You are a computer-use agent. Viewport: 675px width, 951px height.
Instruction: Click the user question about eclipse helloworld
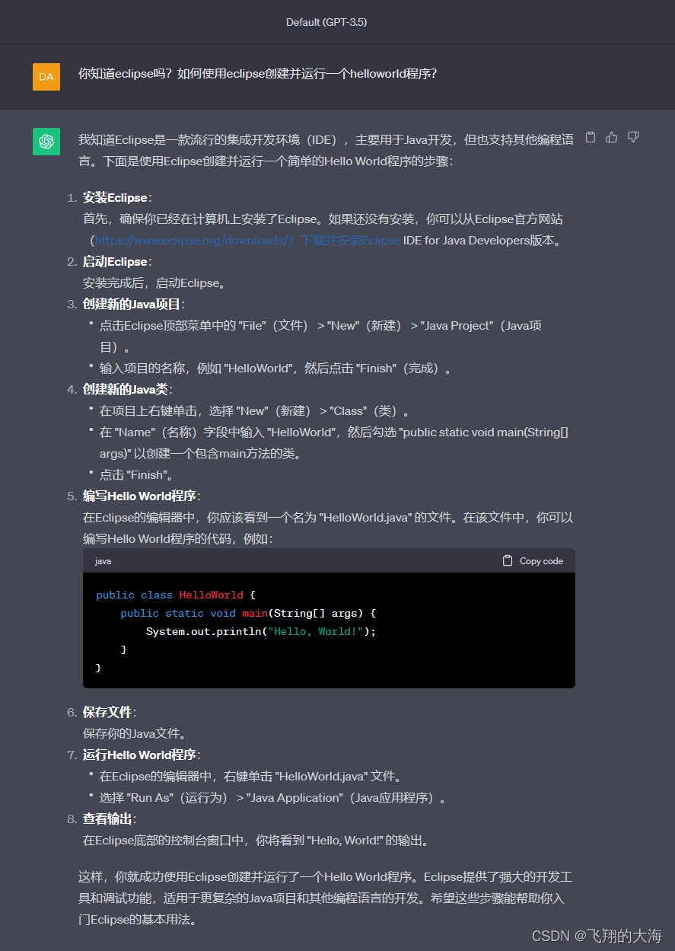point(257,74)
